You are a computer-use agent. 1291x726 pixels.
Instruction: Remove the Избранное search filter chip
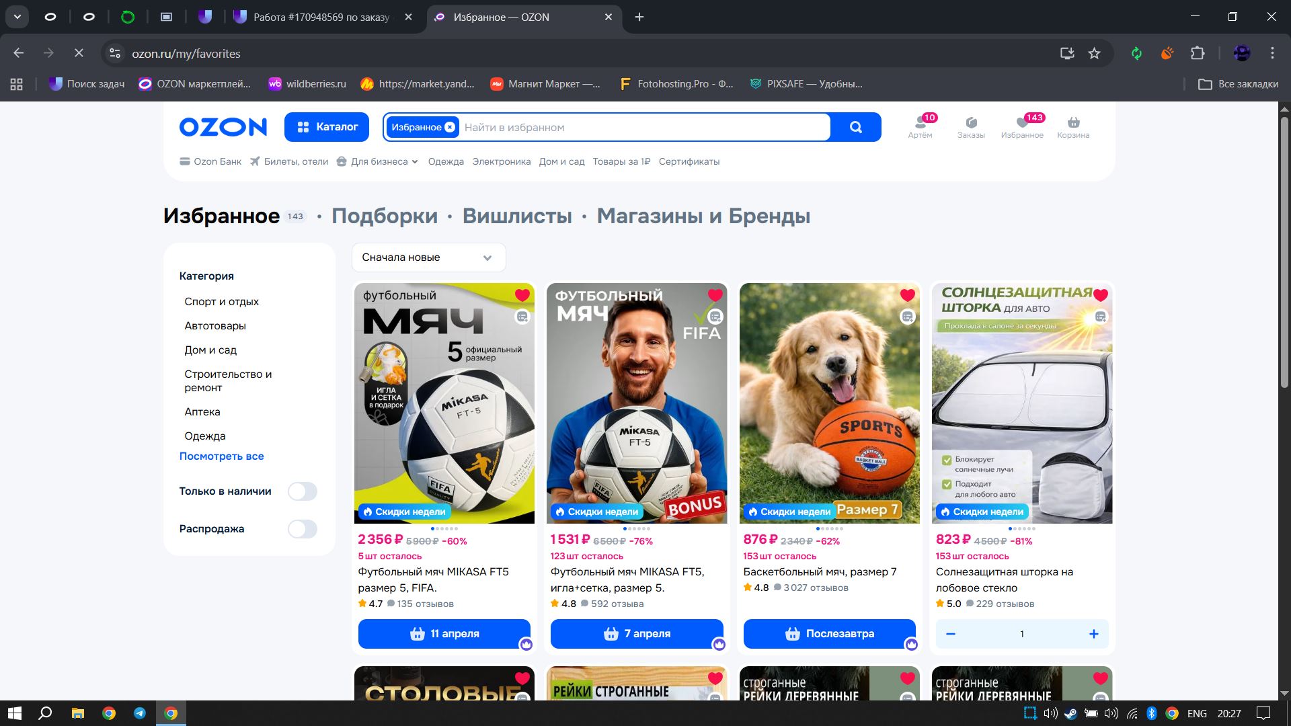pos(450,127)
